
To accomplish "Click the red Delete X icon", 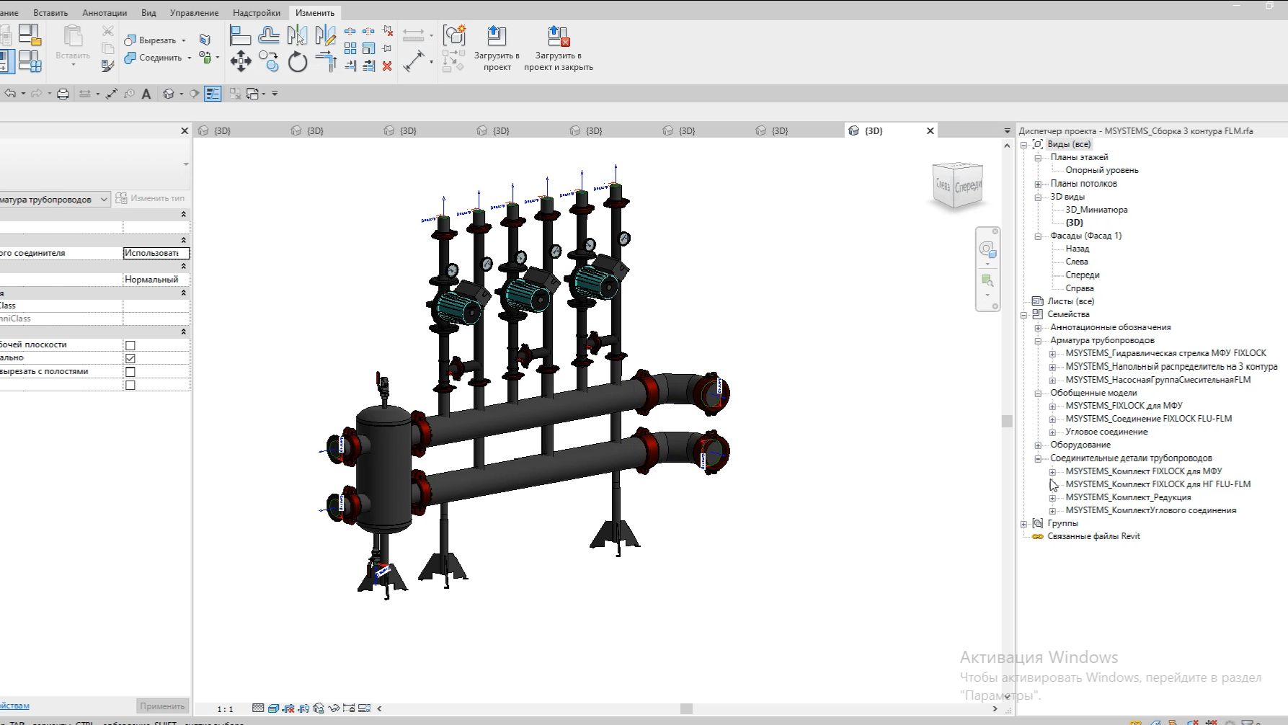I will pos(387,66).
